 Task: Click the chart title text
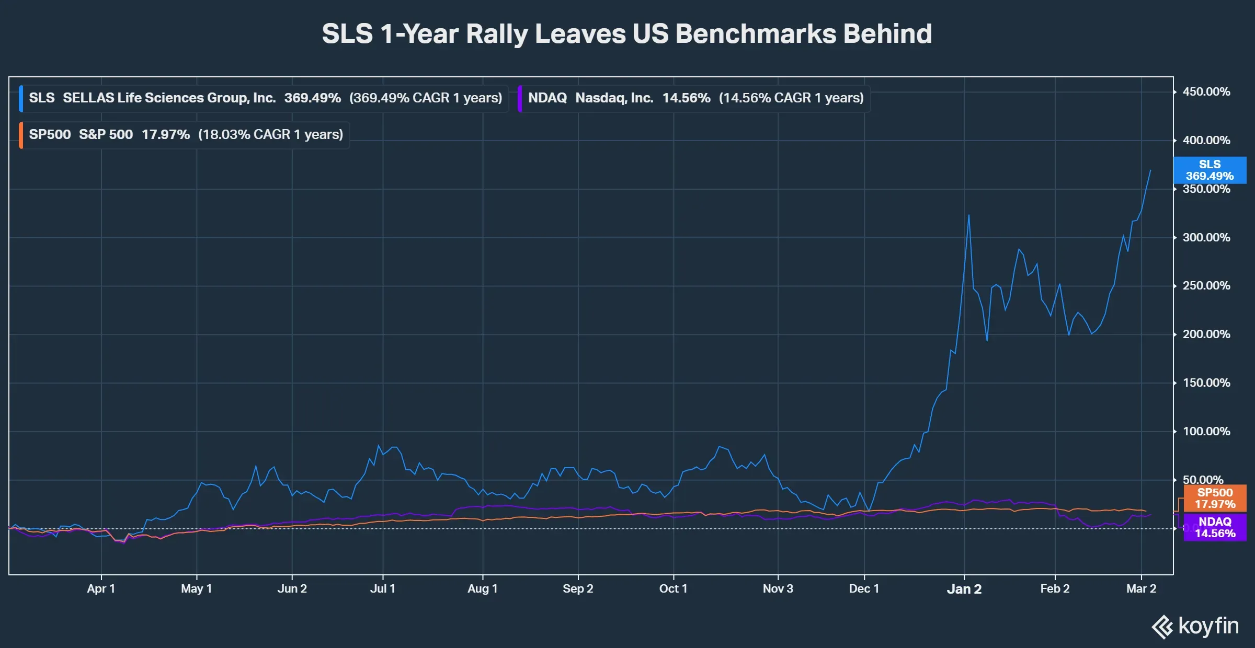627,34
